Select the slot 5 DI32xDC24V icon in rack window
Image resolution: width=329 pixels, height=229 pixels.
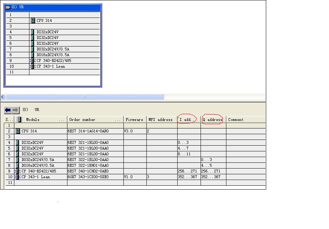(33, 38)
